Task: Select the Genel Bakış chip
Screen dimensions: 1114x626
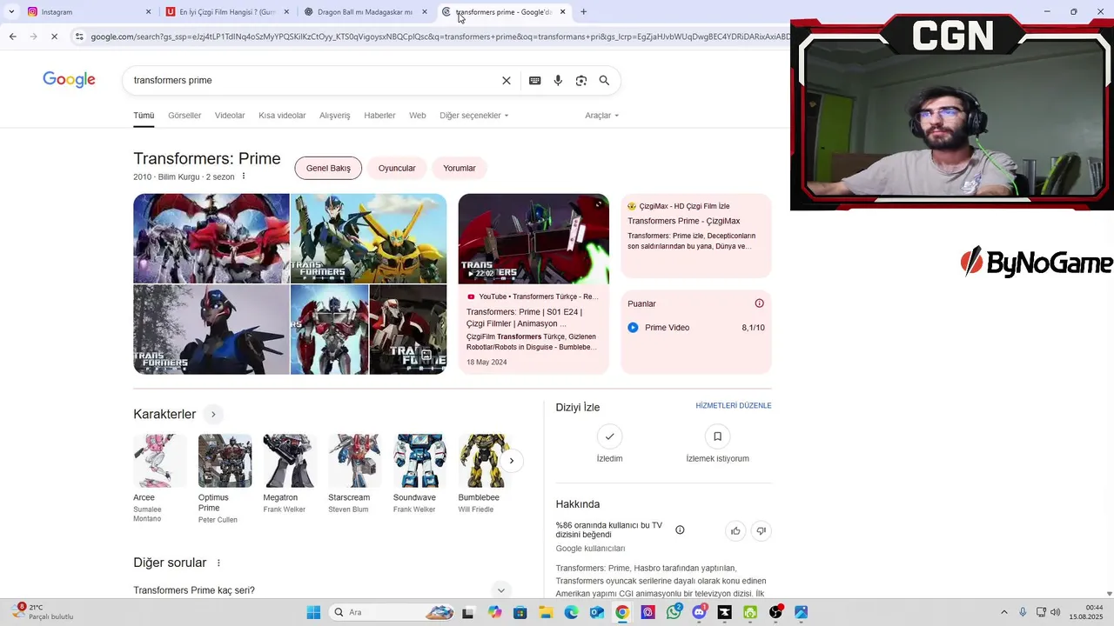Action: (328, 168)
